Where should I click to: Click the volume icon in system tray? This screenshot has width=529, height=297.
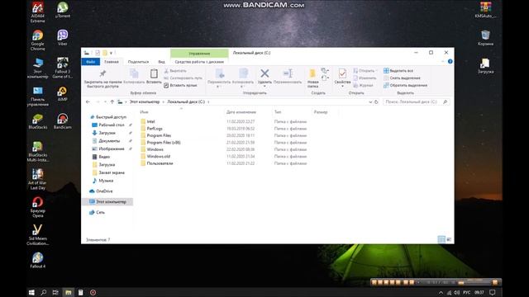[457, 292]
